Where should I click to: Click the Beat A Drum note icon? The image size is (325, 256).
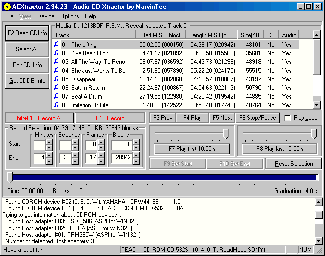57,97
